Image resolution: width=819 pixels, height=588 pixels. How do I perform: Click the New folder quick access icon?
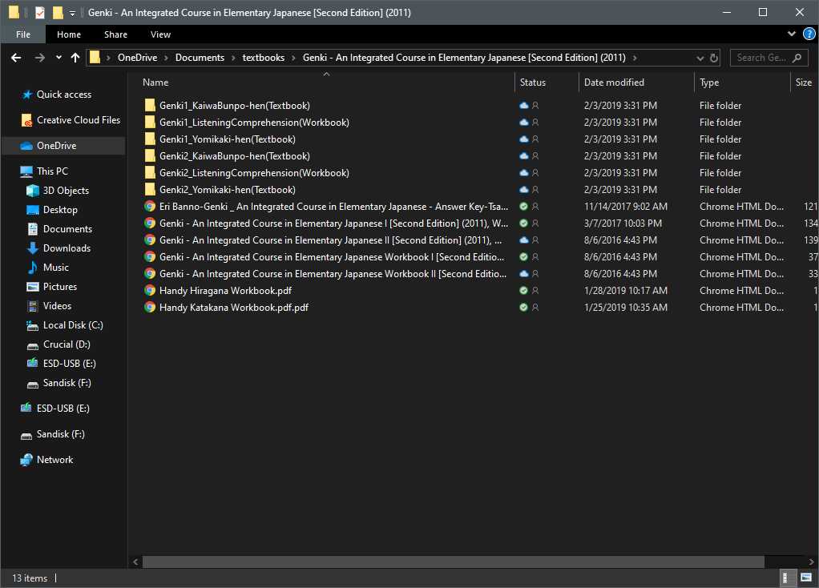(58, 12)
